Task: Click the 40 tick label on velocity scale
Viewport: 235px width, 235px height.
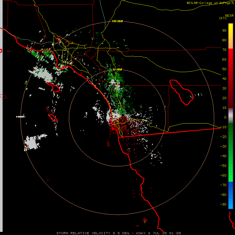Action: tap(224, 79)
